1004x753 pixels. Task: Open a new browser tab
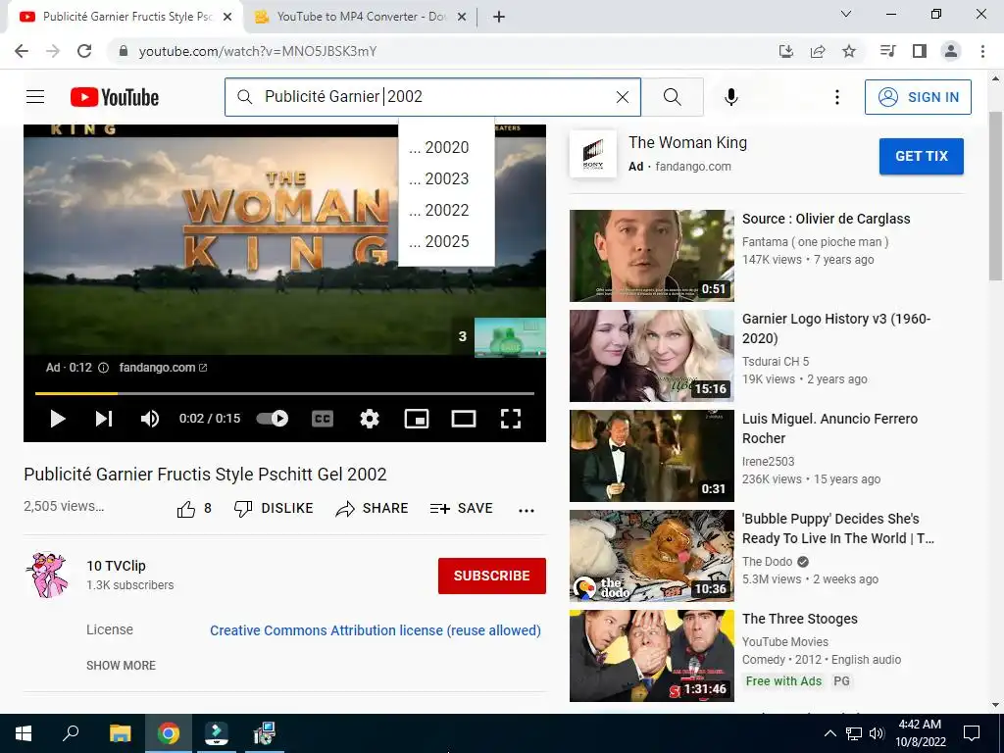(x=499, y=17)
